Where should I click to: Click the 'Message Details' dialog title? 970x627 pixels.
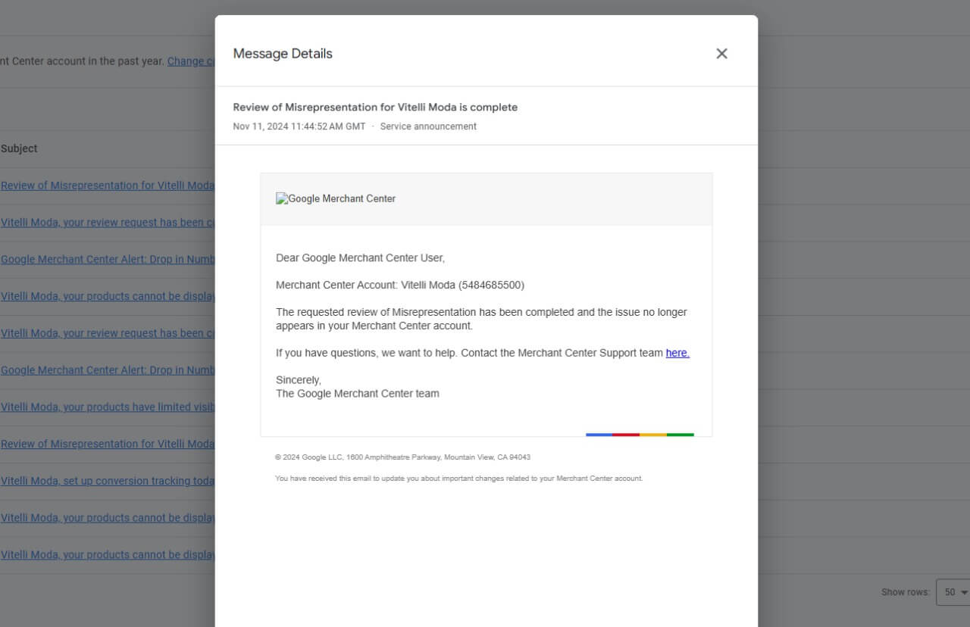coord(283,54)
